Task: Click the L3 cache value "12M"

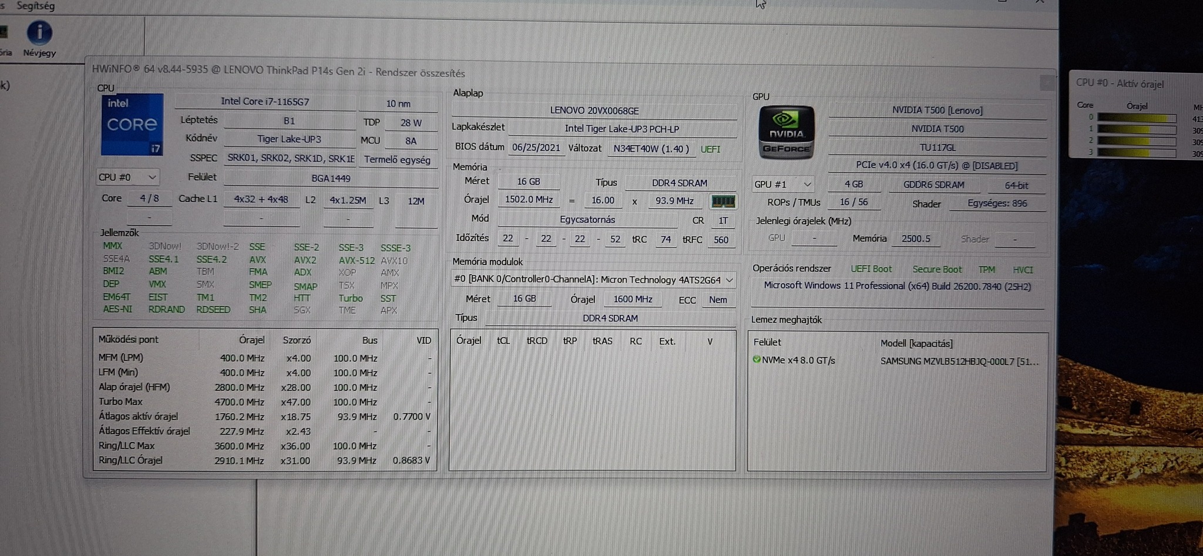Action: coord(416,201)
